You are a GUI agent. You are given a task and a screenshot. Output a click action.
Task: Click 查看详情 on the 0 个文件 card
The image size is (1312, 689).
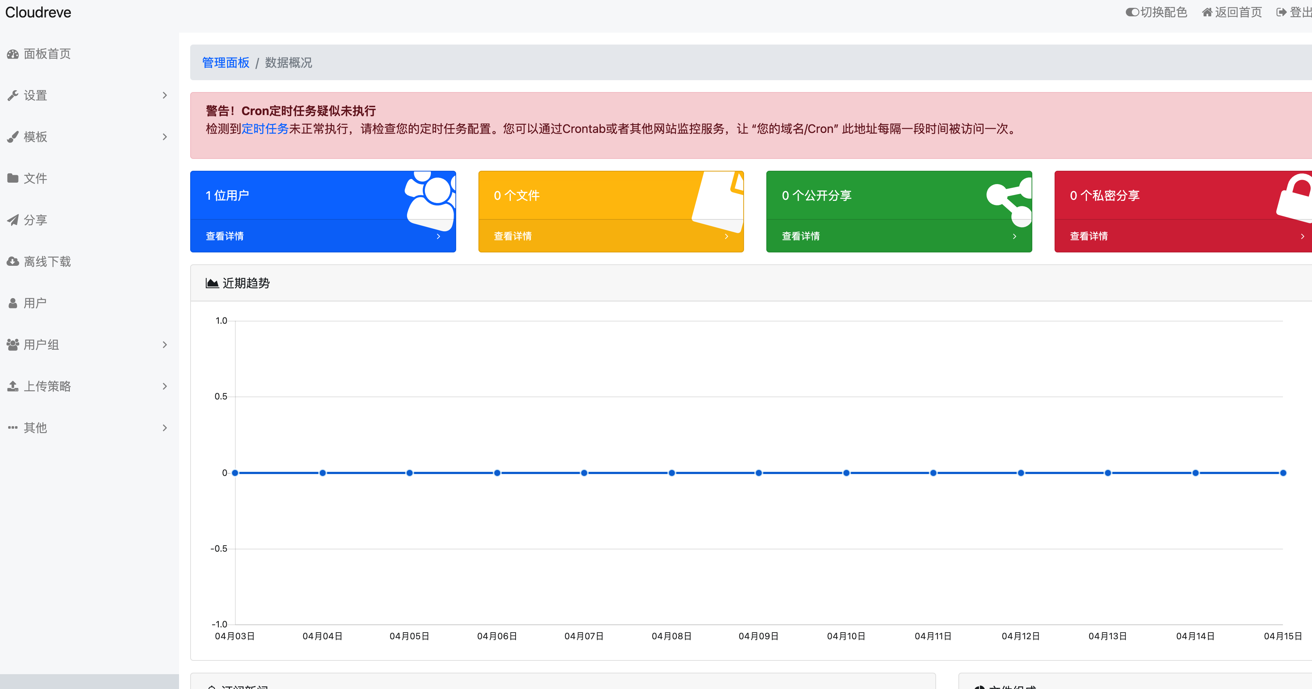pos(513,236)
